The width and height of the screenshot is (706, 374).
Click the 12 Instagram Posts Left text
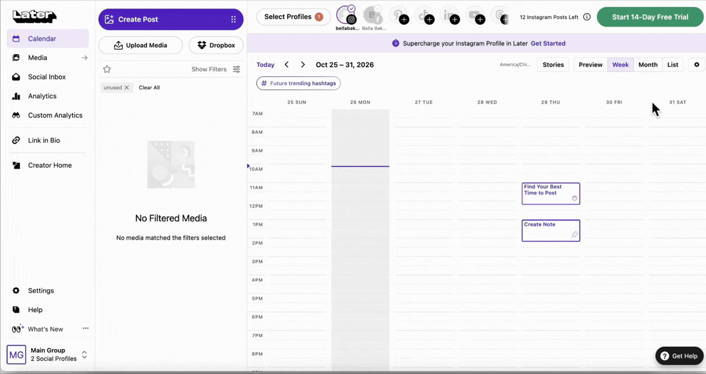coord(549,17)
